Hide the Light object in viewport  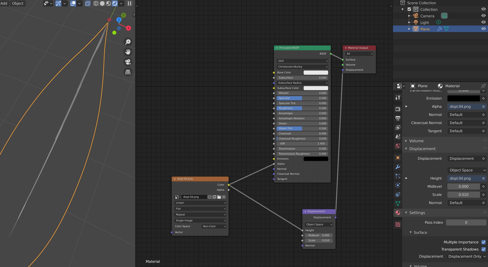point(483,22)
